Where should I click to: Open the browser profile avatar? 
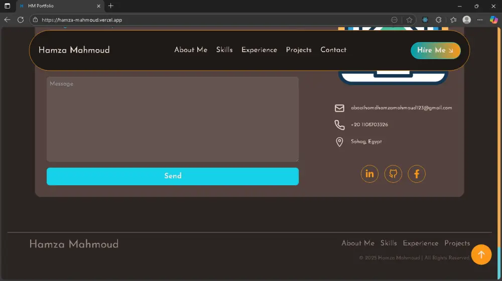coord(467,20)
